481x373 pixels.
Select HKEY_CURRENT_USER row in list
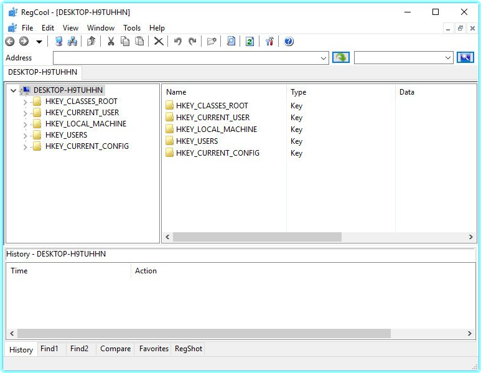(x=213, y=118)
